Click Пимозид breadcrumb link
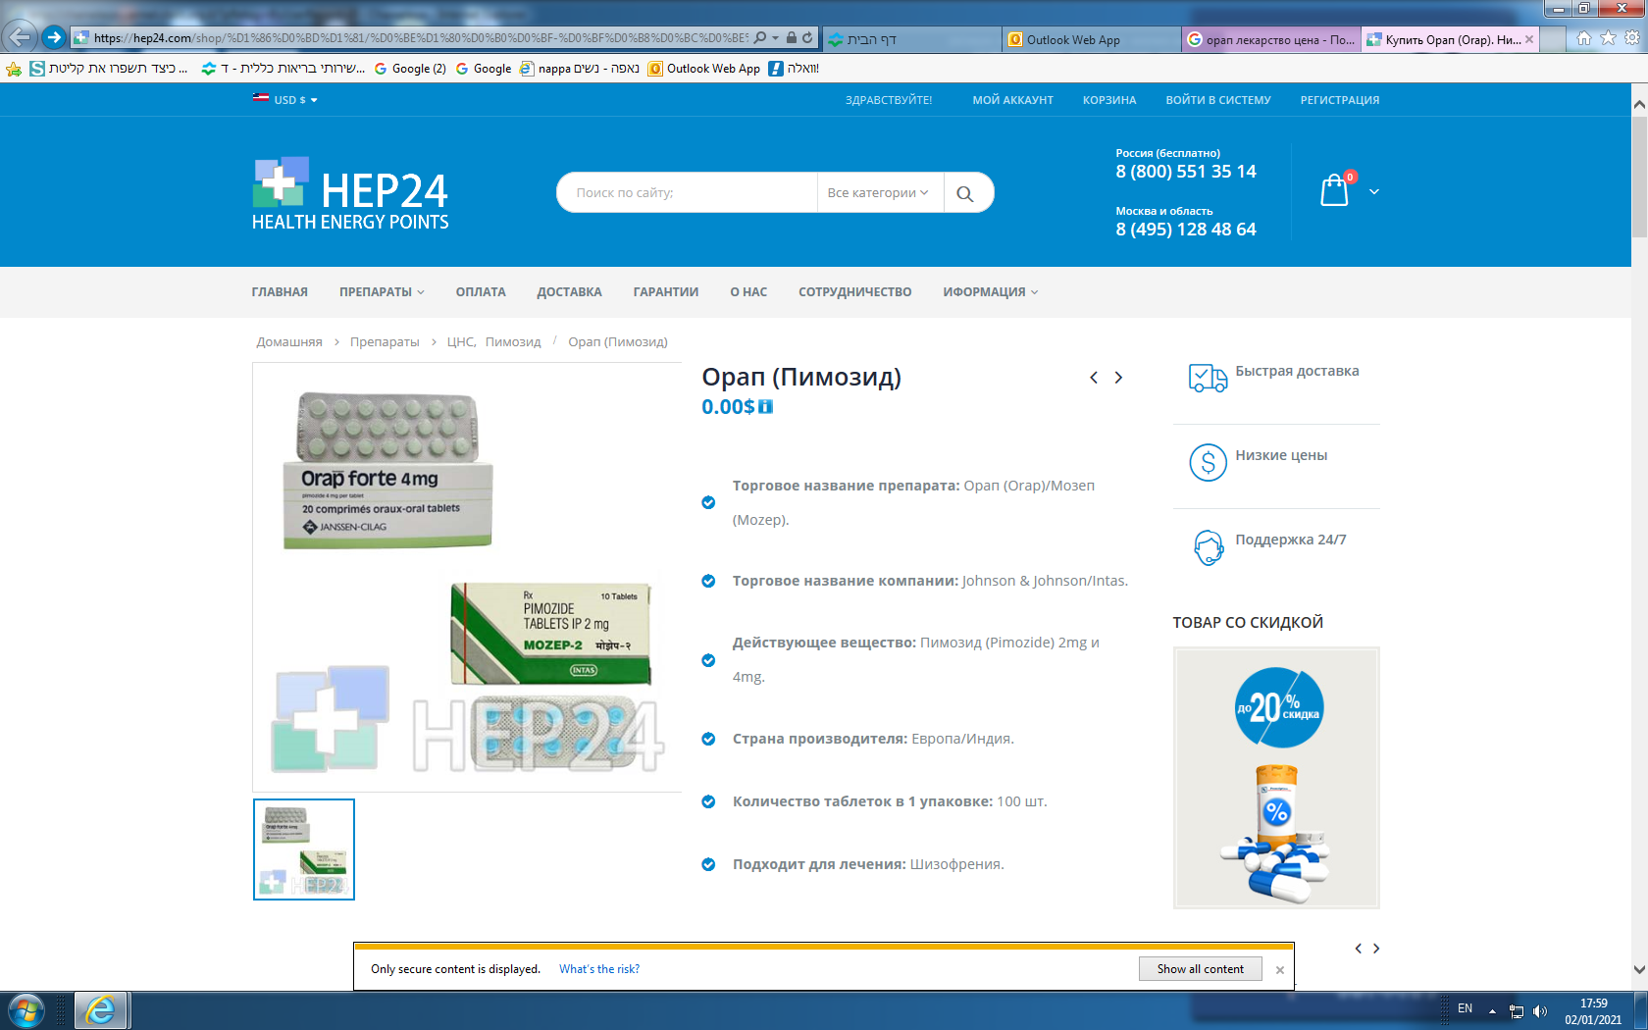 click(x=513, y=342)
